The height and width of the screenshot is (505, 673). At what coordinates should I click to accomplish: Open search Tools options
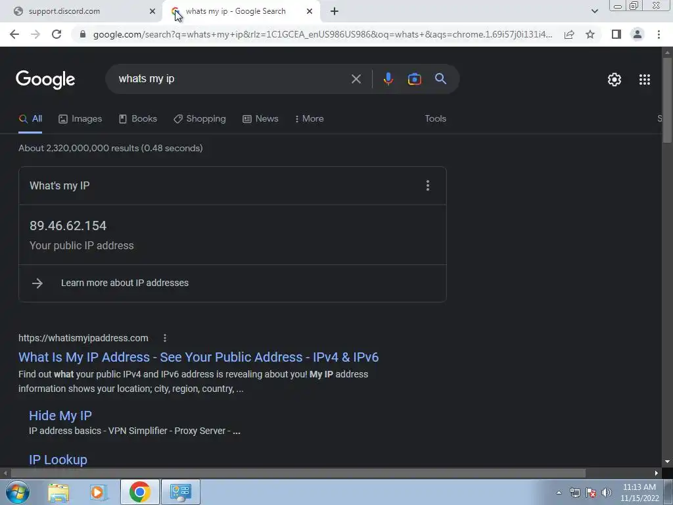(x=435, y=119)
